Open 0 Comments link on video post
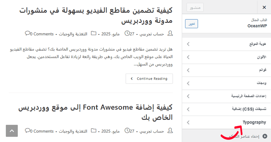 42,34
